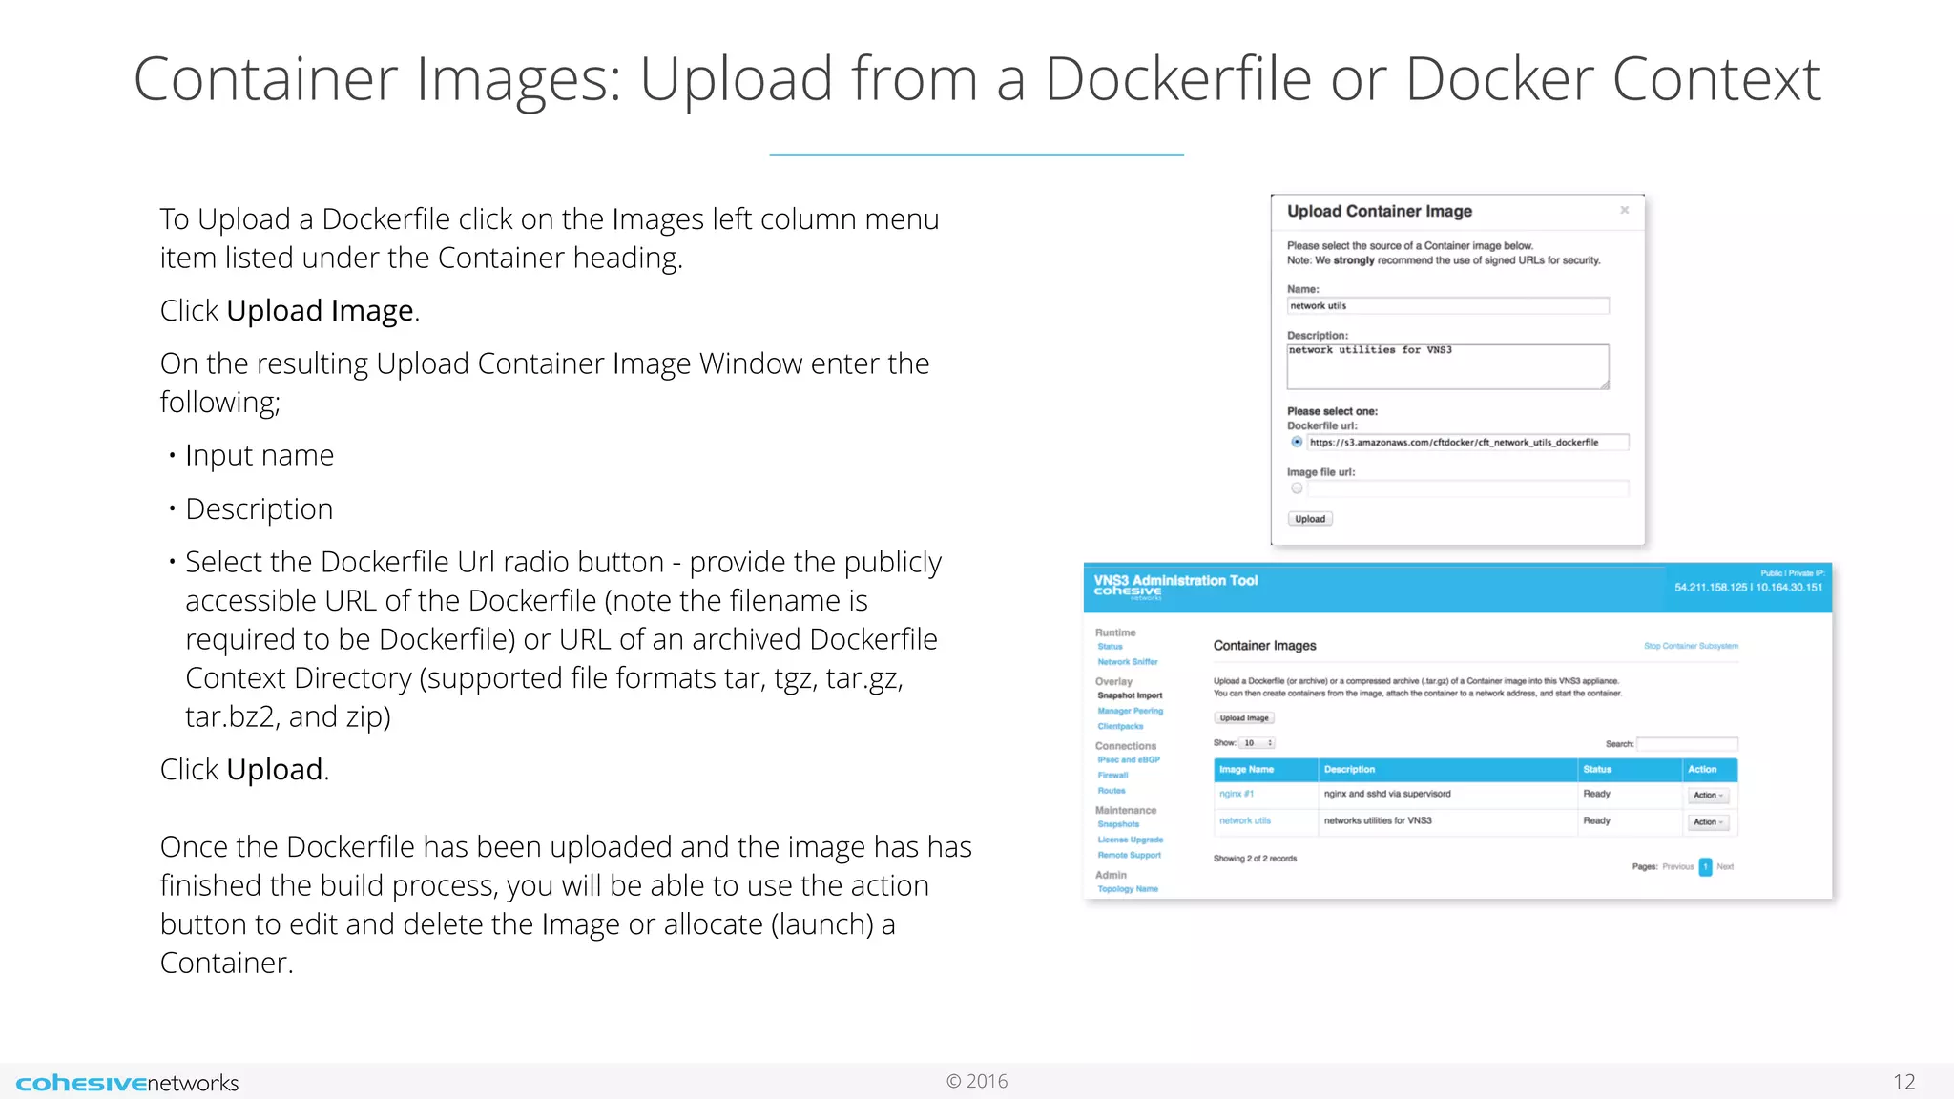Click the Cohesive logo in the VNS3 header
This screenshot has height=1099, width=1954.
pos(1127,591)
